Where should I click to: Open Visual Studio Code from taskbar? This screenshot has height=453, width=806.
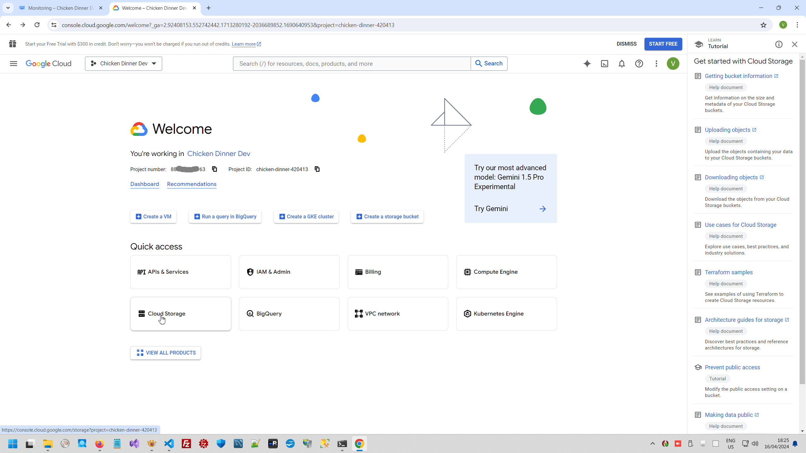pyautogui.click(x=169, y=444)
